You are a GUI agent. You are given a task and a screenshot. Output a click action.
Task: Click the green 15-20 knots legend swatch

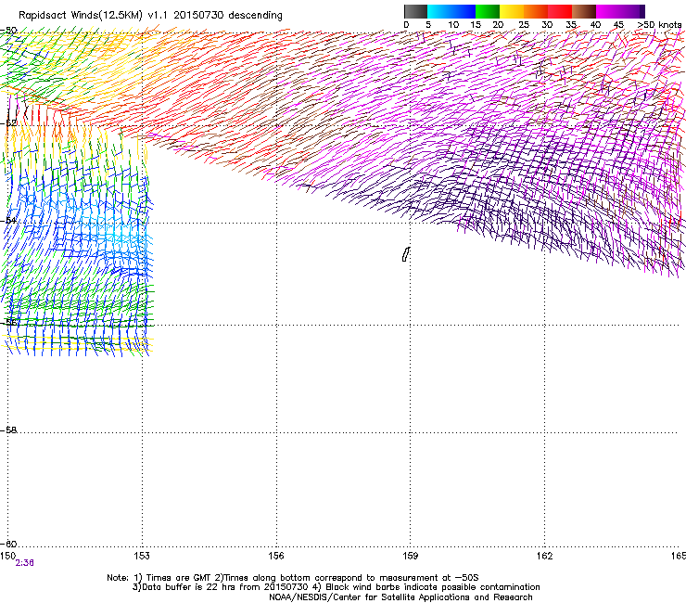coord(488,11)
